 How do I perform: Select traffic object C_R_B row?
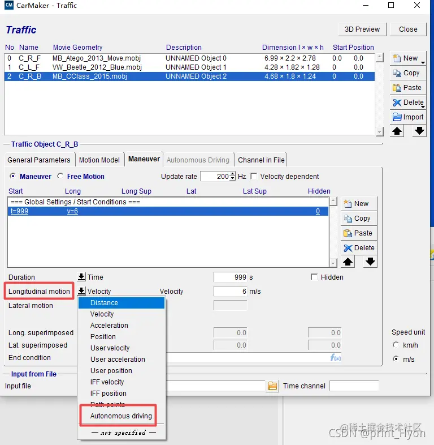[x=189, y=76]
